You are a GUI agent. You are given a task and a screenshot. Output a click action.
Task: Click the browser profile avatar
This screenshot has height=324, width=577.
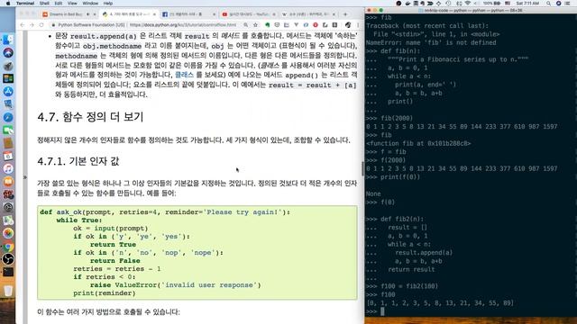[x=348, y=25]
